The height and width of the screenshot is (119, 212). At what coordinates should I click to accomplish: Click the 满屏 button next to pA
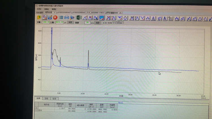[70, 22]
